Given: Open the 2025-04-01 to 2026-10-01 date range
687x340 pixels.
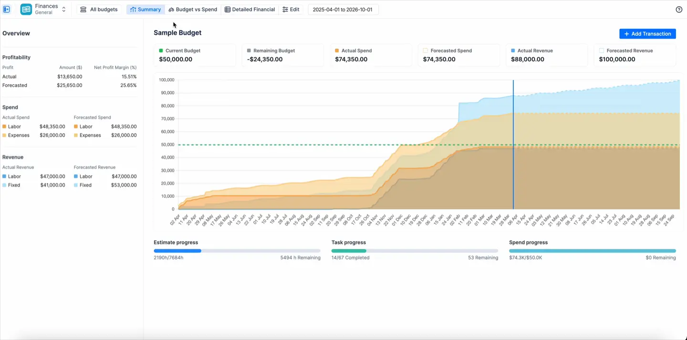Looking at the screenshot, I should click(343, 10).
